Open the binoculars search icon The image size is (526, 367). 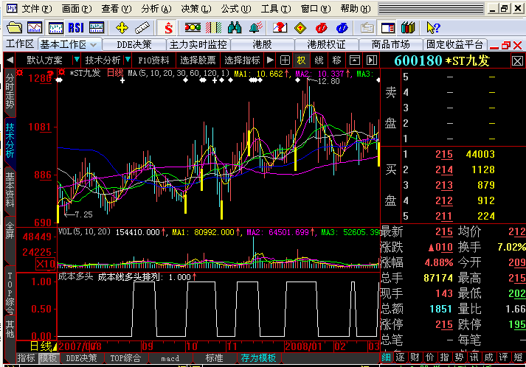(x=235, y=27)
